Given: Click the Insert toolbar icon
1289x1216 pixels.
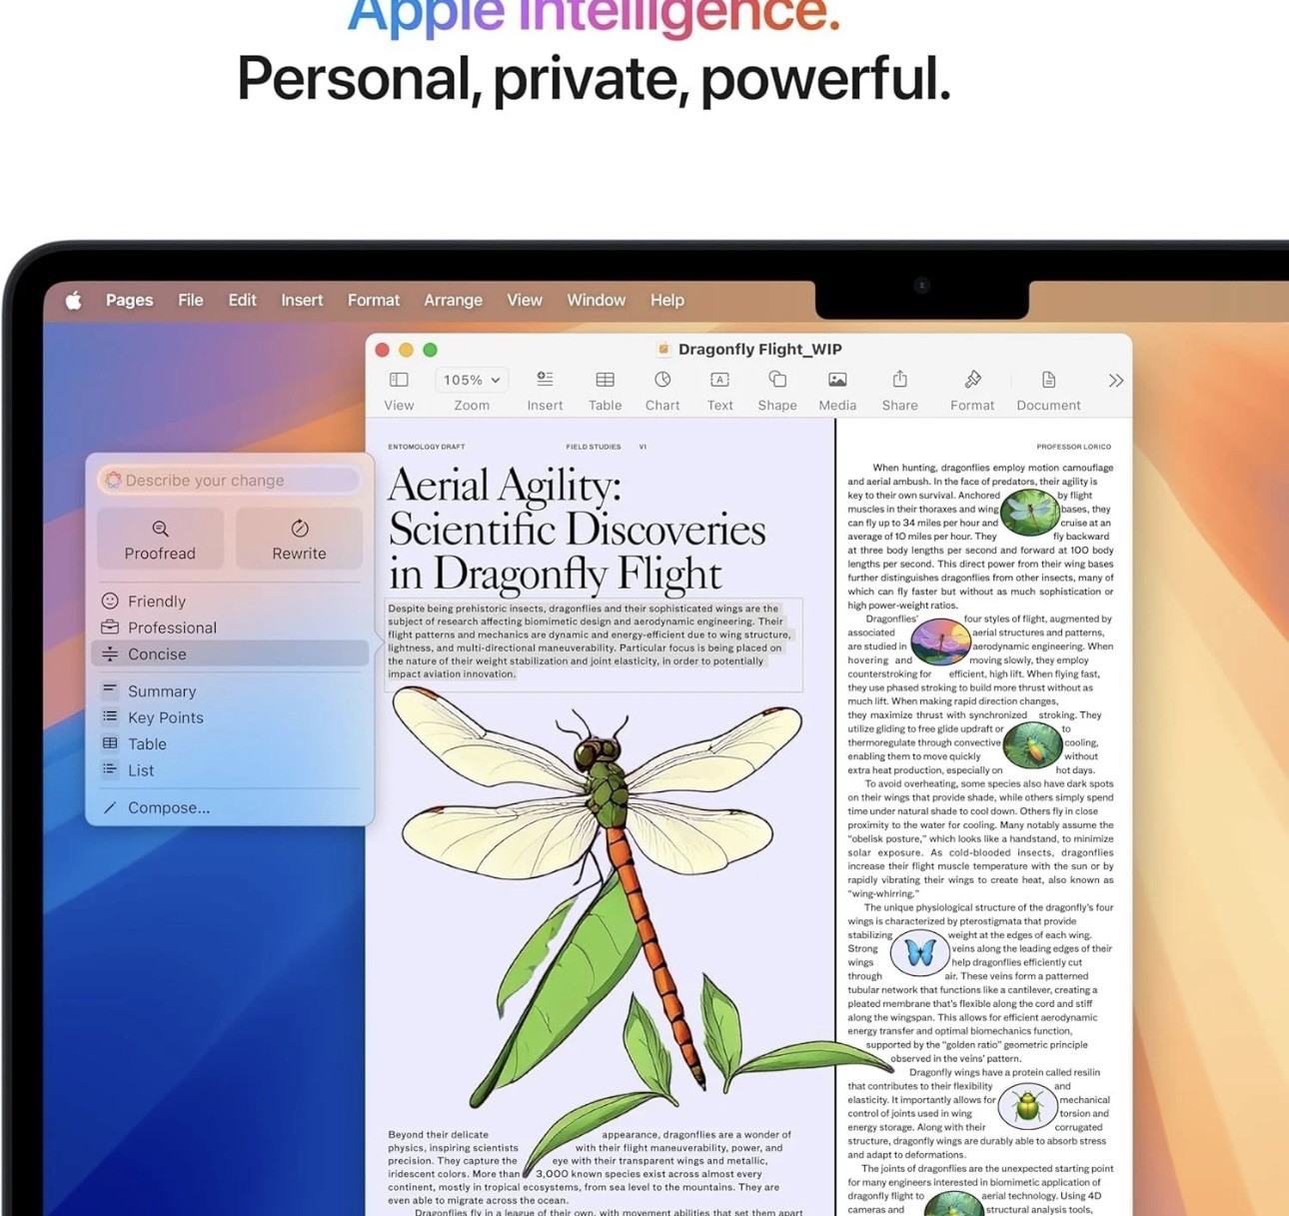Looking at the screenshot, I should coord(545,380).
